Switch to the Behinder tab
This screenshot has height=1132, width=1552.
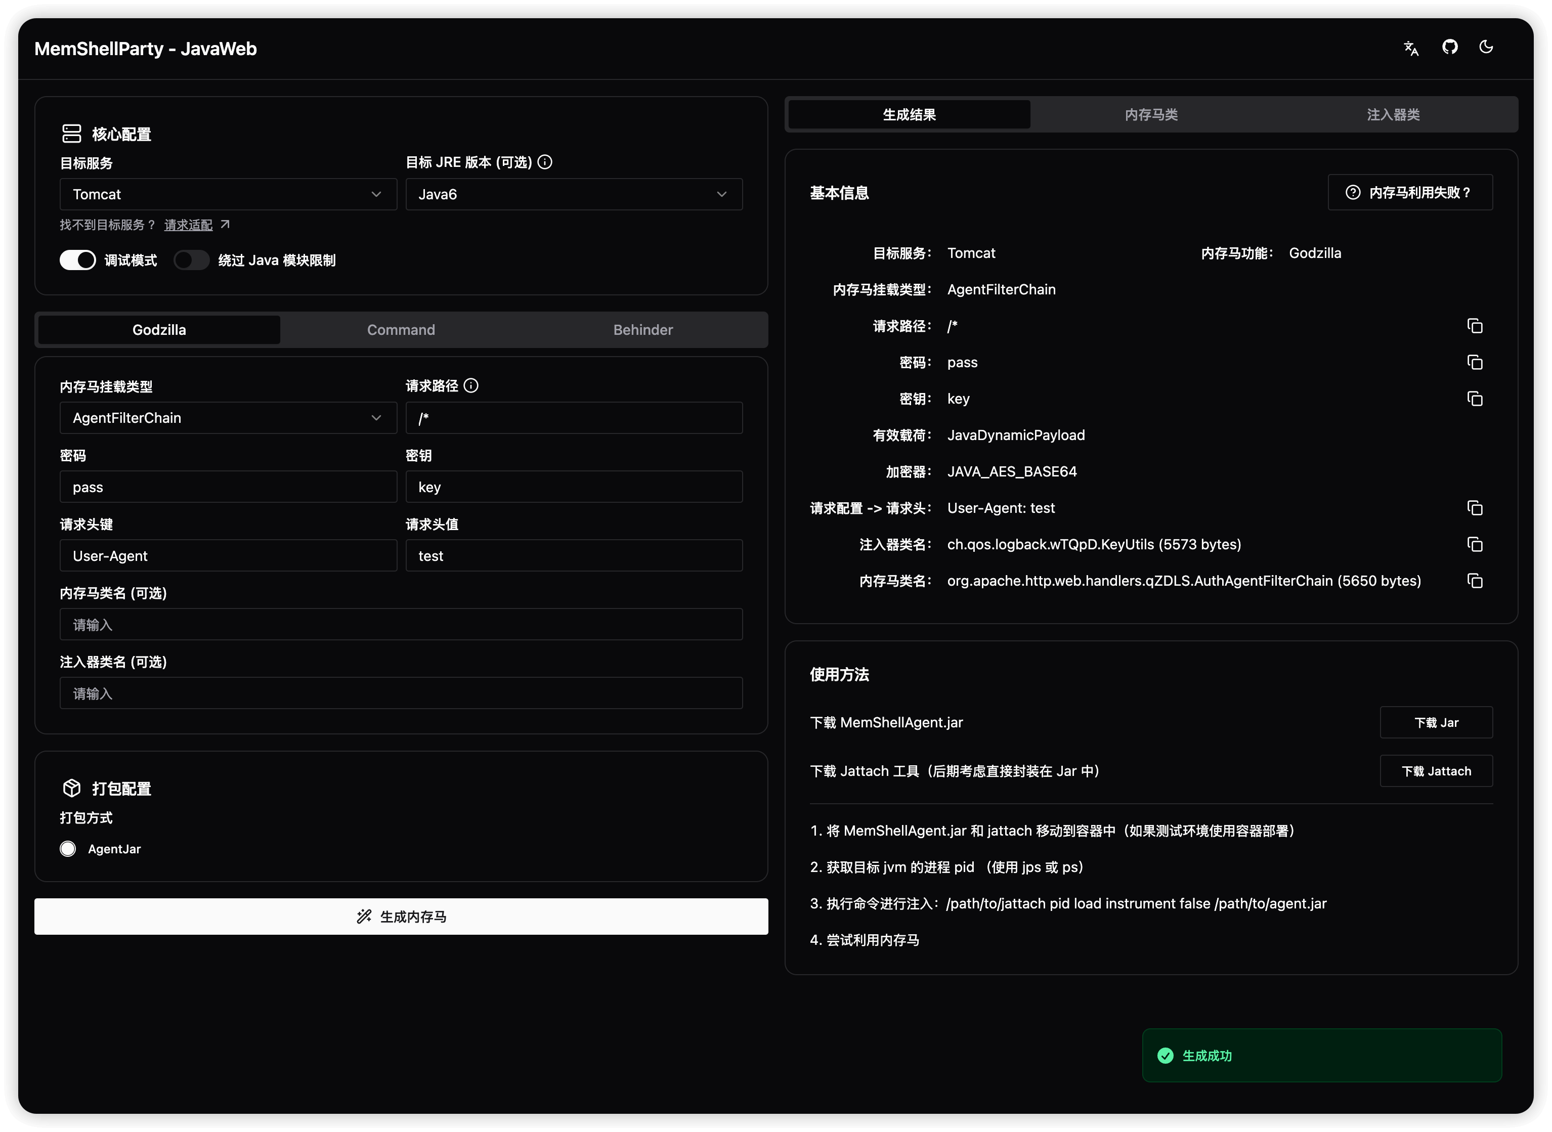coord(643,330)
